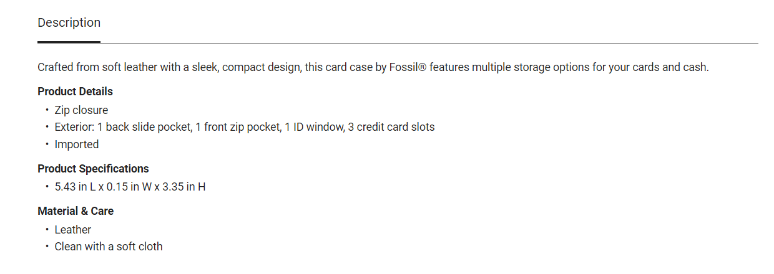Click the "3 credit card slots" text

pos(392,127)
